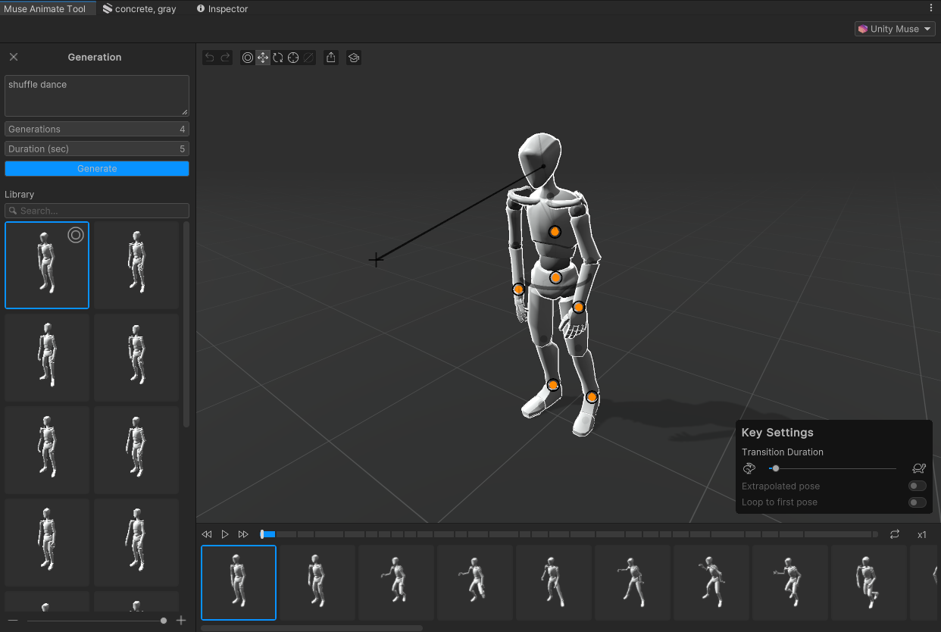941x632 pixels.
Task: Activate the Move (translate) tool
Action: [x=263, y=58]
